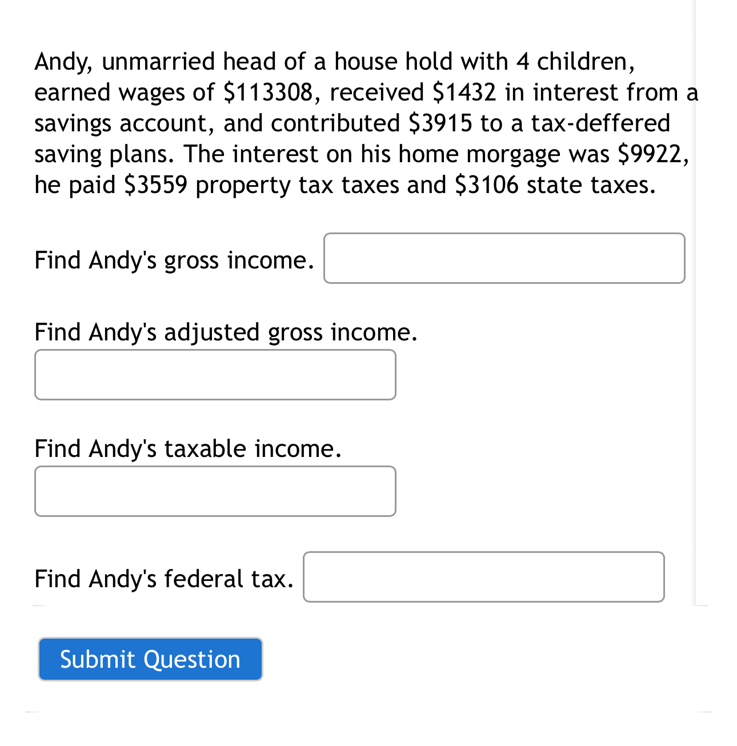Click the Find Andy's adjusted gross income label
Screen dimensions: 737x746
tap(226, 331)
